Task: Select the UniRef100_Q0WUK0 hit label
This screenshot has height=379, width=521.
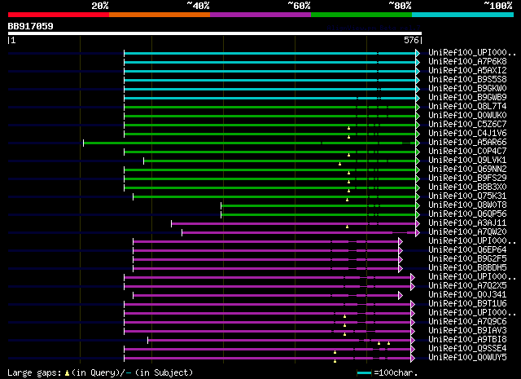Action: [x=467, y=116]
